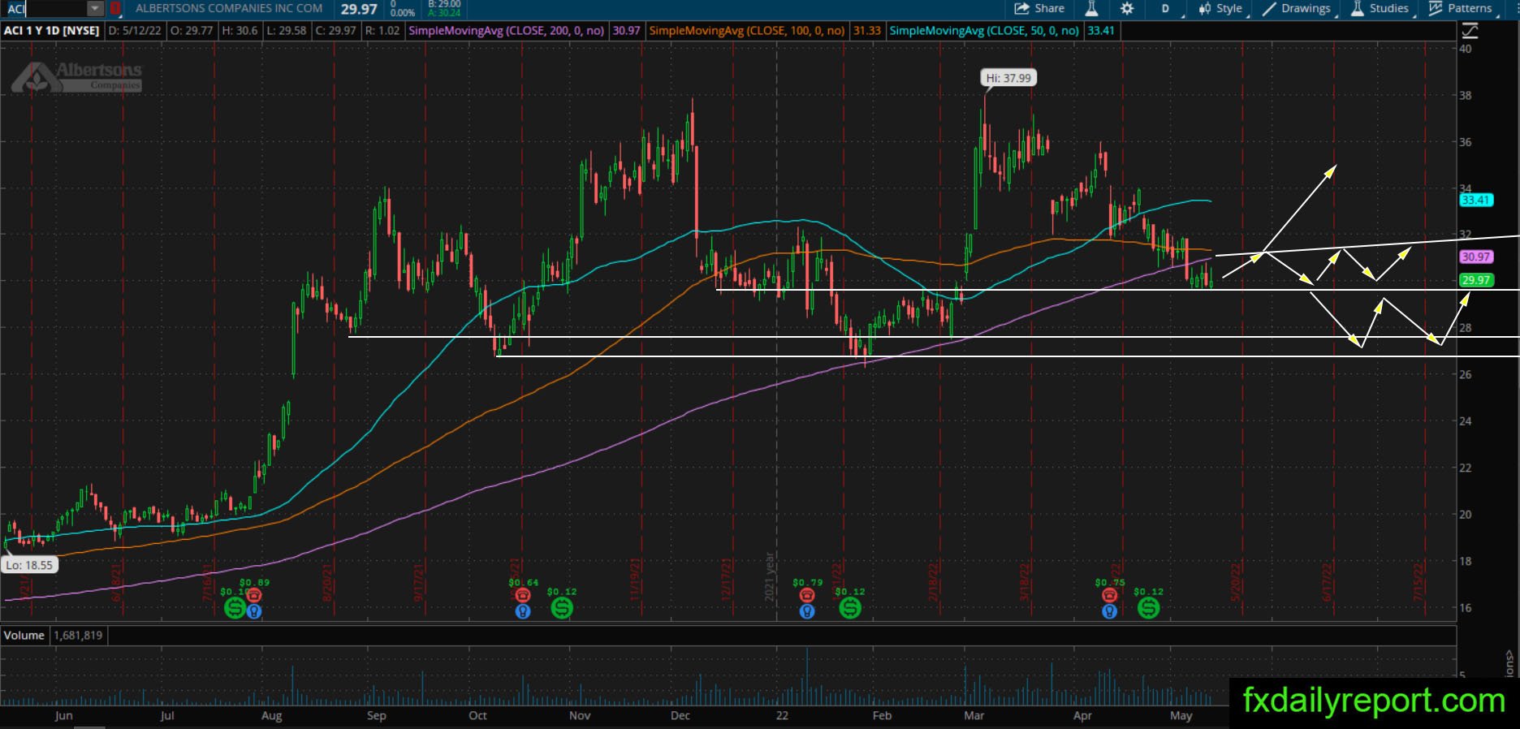1520x729 pixels.
Task: Open the symbol dropdown arrow next to ACI
Action: coord(96,9)
